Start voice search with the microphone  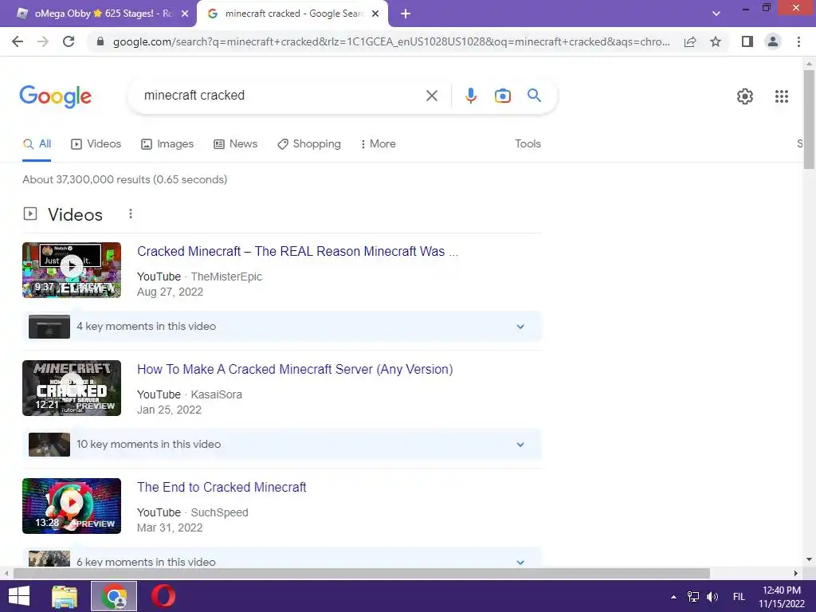[470, 96]
